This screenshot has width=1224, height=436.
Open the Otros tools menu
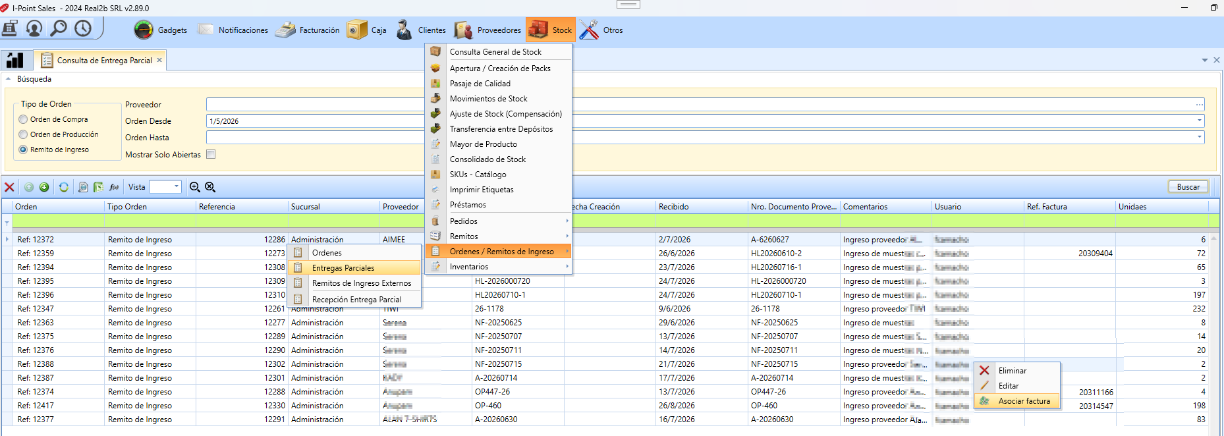click(601, 30)
